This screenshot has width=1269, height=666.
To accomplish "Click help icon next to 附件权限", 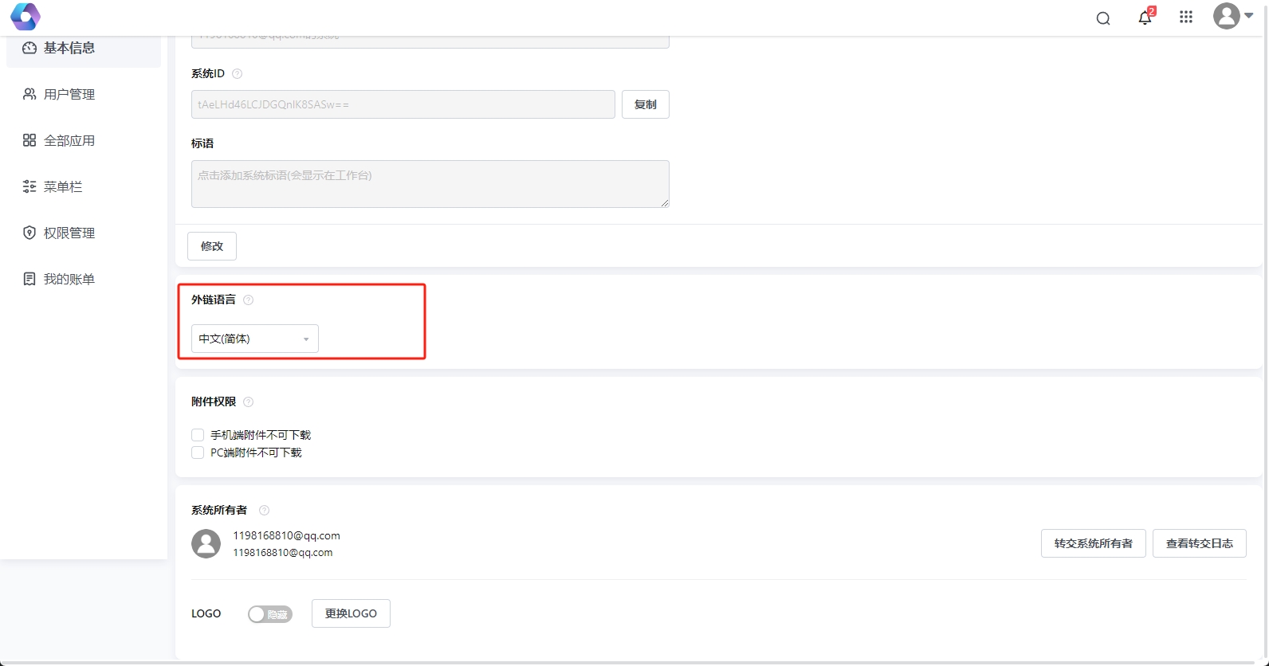I will tap(248, 402).
